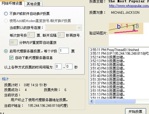Select 启用代理服务器投票 radio button
This screenshot has height=114, width=149.
click(6, 51)
